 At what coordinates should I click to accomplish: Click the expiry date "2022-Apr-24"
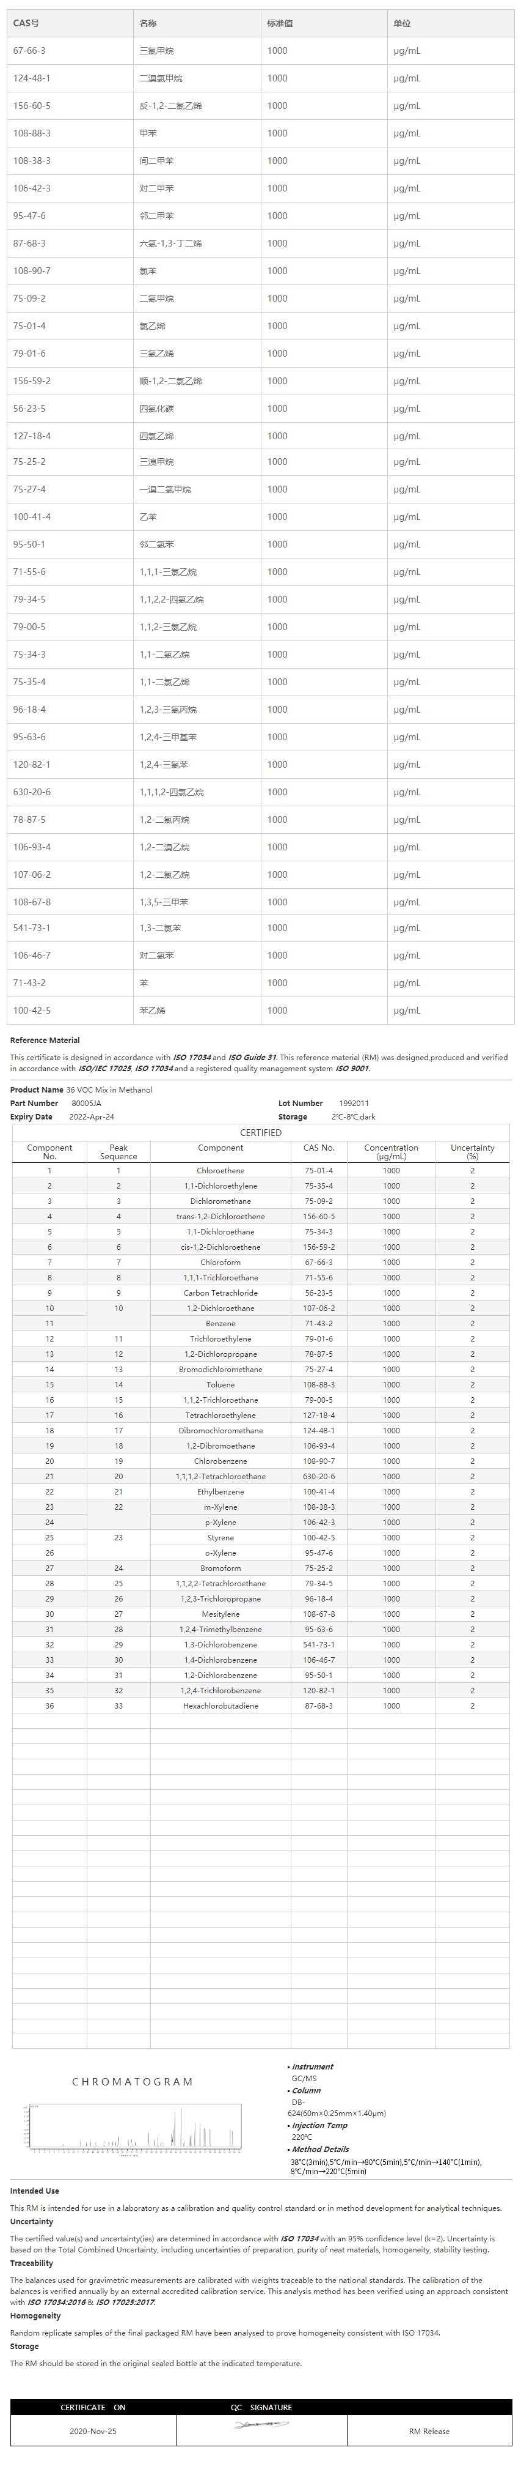[92, 1117]
